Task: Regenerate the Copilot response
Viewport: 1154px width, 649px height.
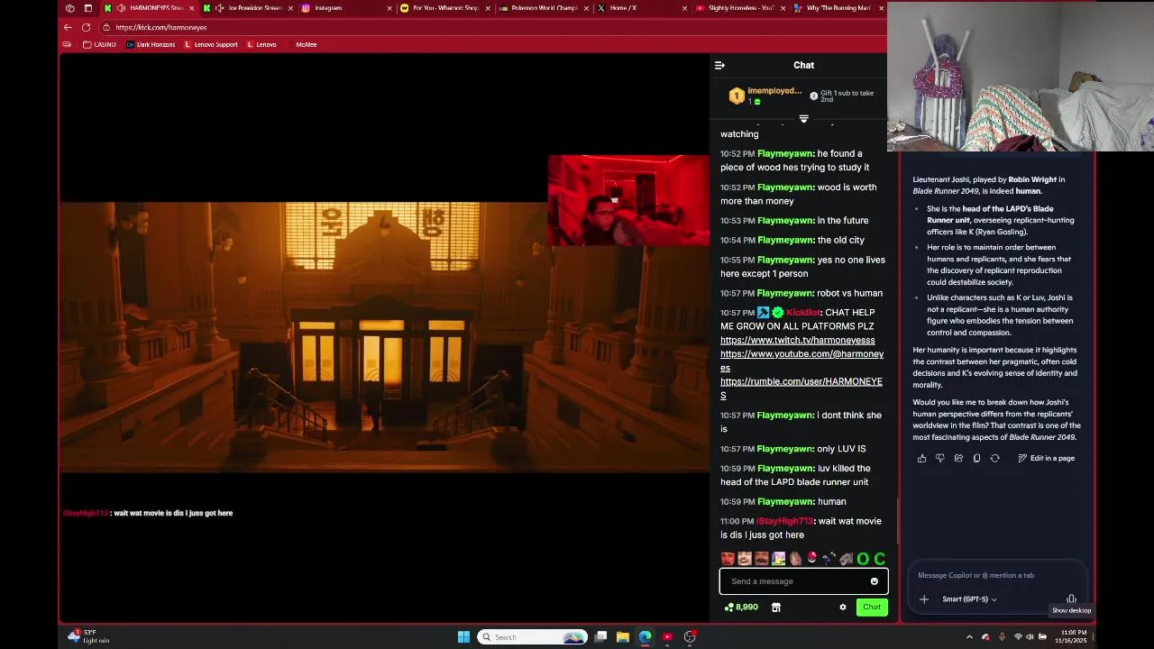Action: click(x=994, y=458)
